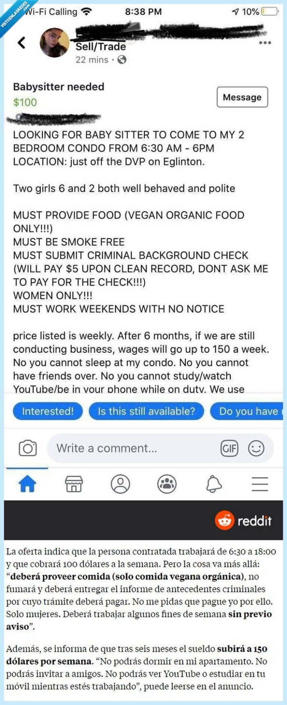The image size is (287, 705).
Task: Open the Profile tab icon
Action: (x=120, y=484)
